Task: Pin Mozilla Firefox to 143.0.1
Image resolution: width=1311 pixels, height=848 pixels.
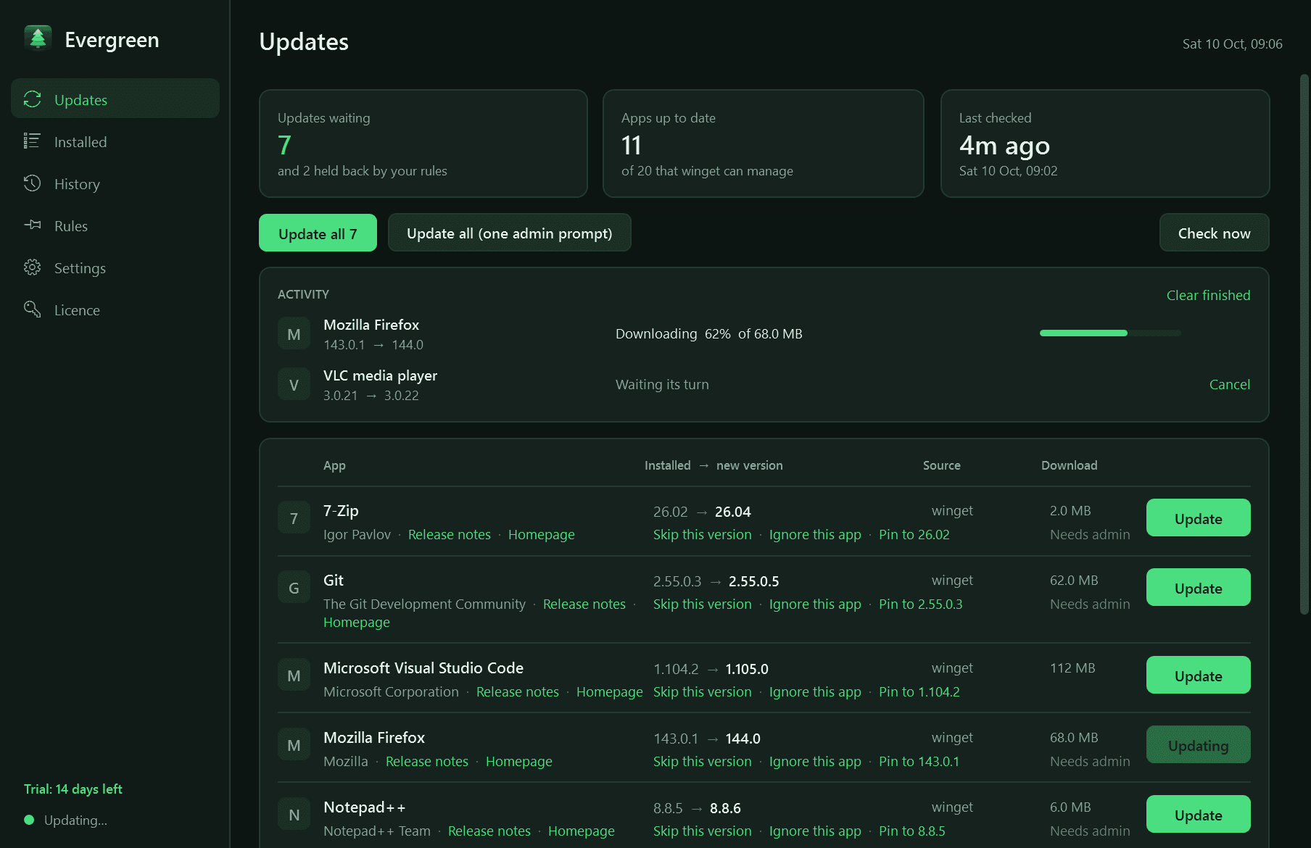Action: (x=919, y=761)
